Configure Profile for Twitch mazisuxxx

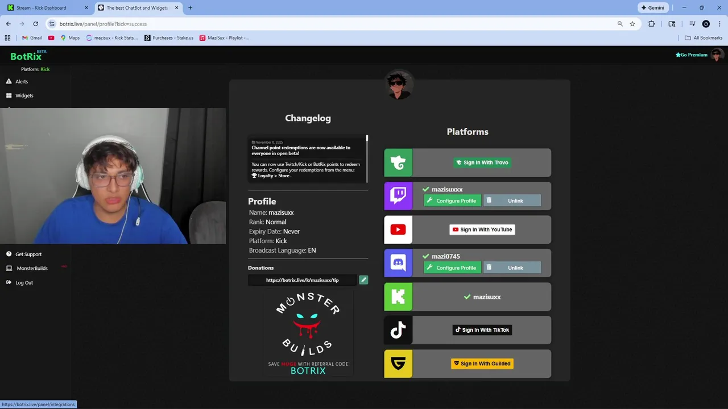(x=452, y=201)
